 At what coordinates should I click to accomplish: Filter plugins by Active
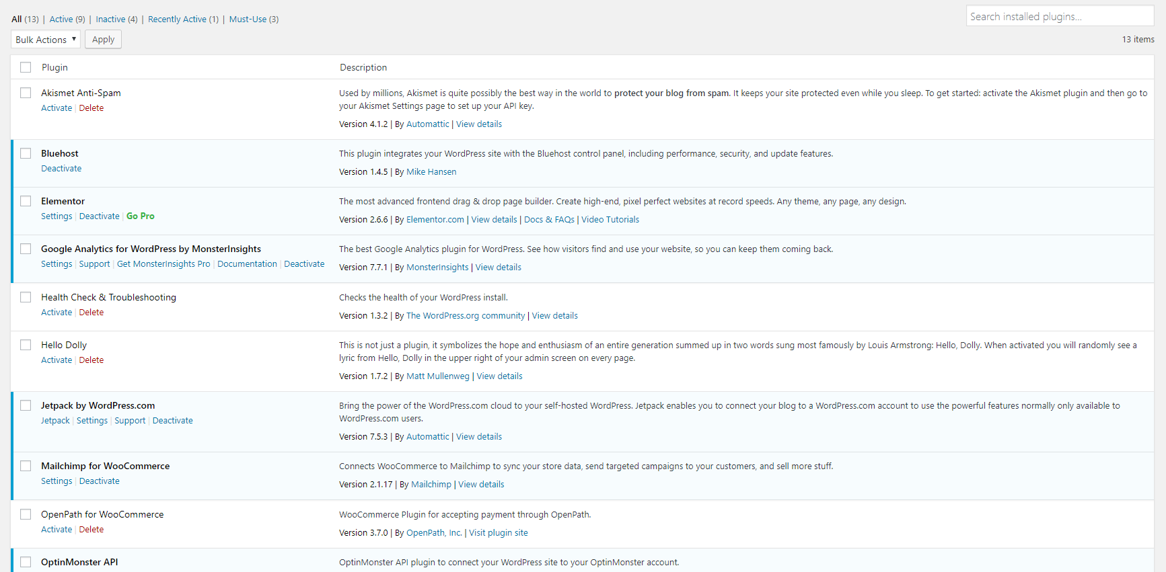(61, 19)
